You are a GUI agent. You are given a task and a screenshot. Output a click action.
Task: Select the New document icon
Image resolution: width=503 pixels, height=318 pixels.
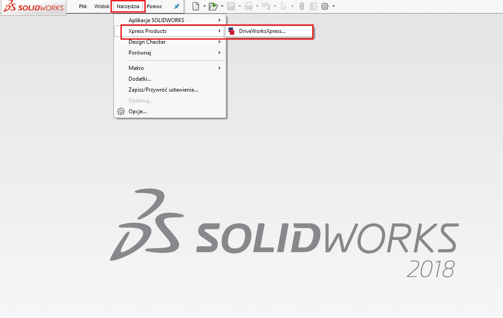point(196,6)
